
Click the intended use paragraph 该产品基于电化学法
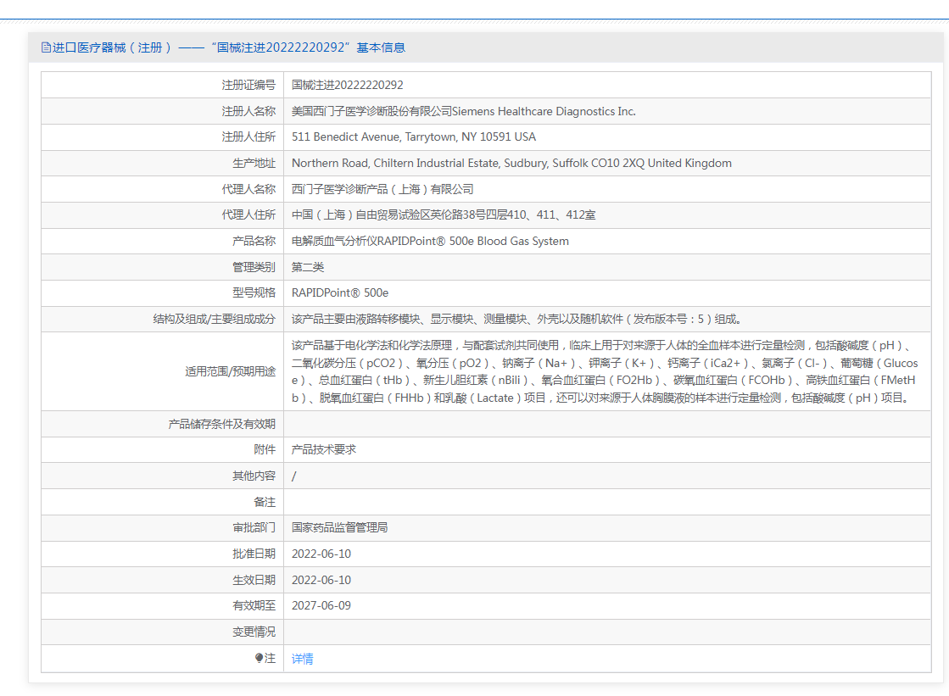tap(605, 371)
